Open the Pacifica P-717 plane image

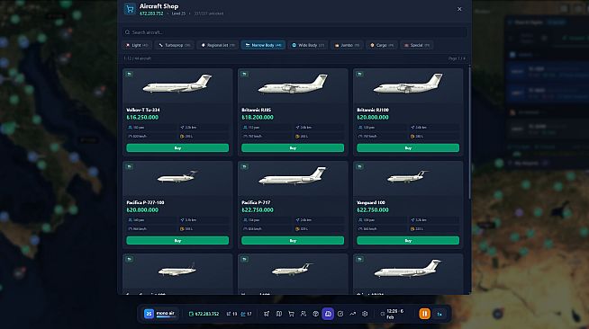(x=293, y=176)
